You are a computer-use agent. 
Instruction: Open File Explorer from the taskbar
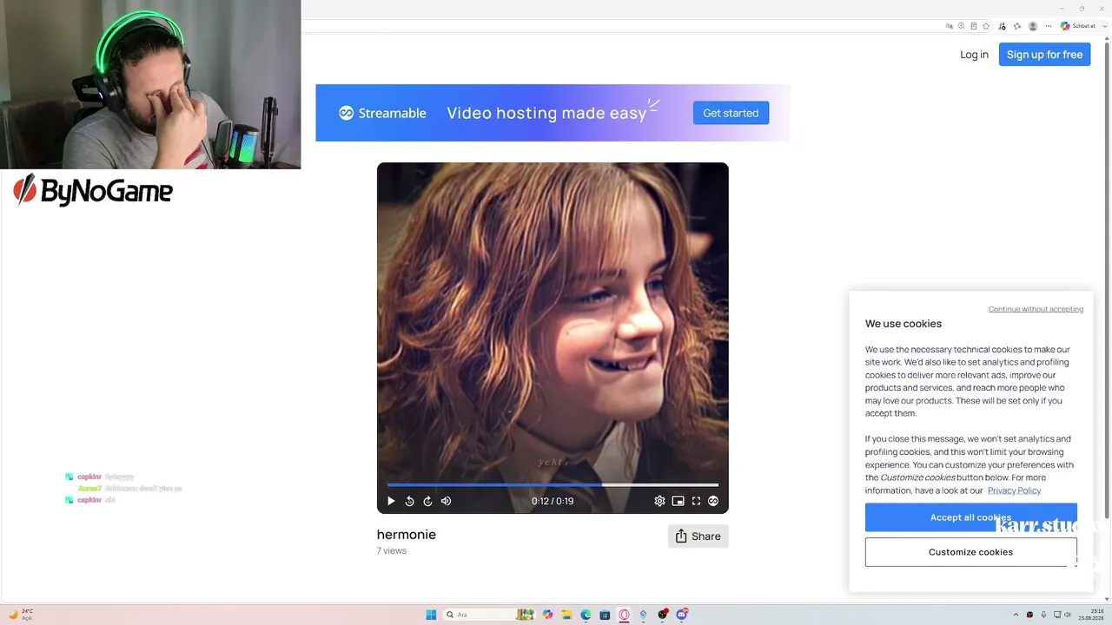[566, 615]
